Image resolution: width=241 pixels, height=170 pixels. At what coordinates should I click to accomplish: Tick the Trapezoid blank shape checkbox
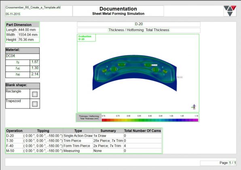pos(35,104)
